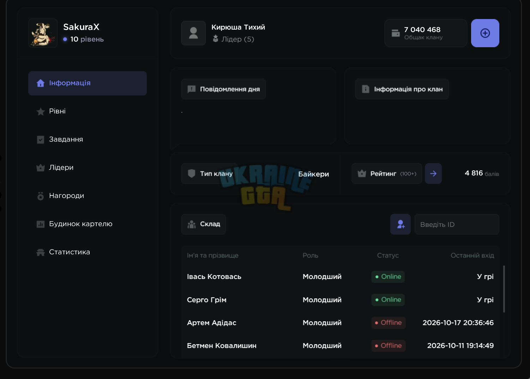Click the message icon in Повідомлення дня
This screenshot has width=530, height=379.
(192, 89)
